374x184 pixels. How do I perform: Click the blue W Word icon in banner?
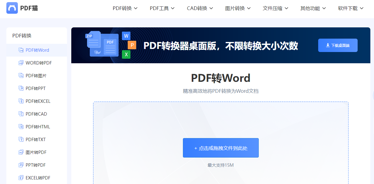pos(126,36)
